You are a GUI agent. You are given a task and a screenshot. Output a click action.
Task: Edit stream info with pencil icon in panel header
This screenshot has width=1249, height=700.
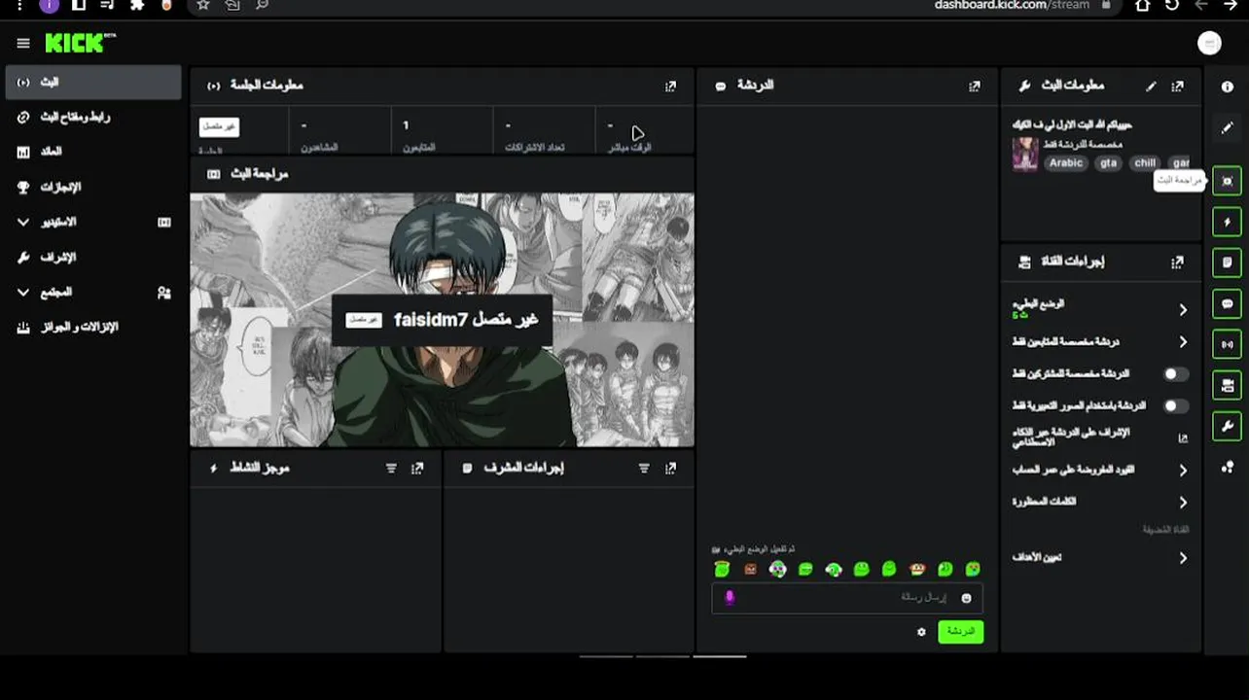coord(1151,87)
